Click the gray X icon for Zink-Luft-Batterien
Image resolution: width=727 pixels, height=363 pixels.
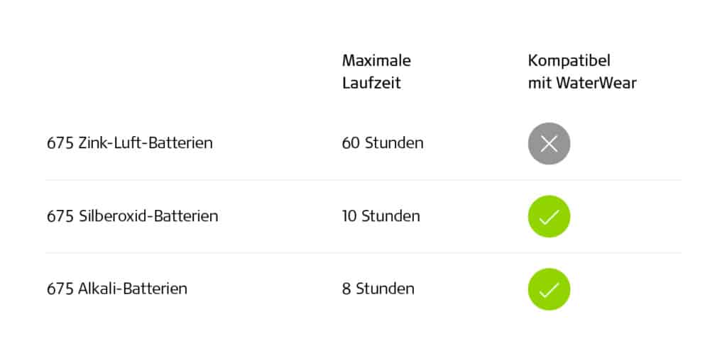(549, 143)
